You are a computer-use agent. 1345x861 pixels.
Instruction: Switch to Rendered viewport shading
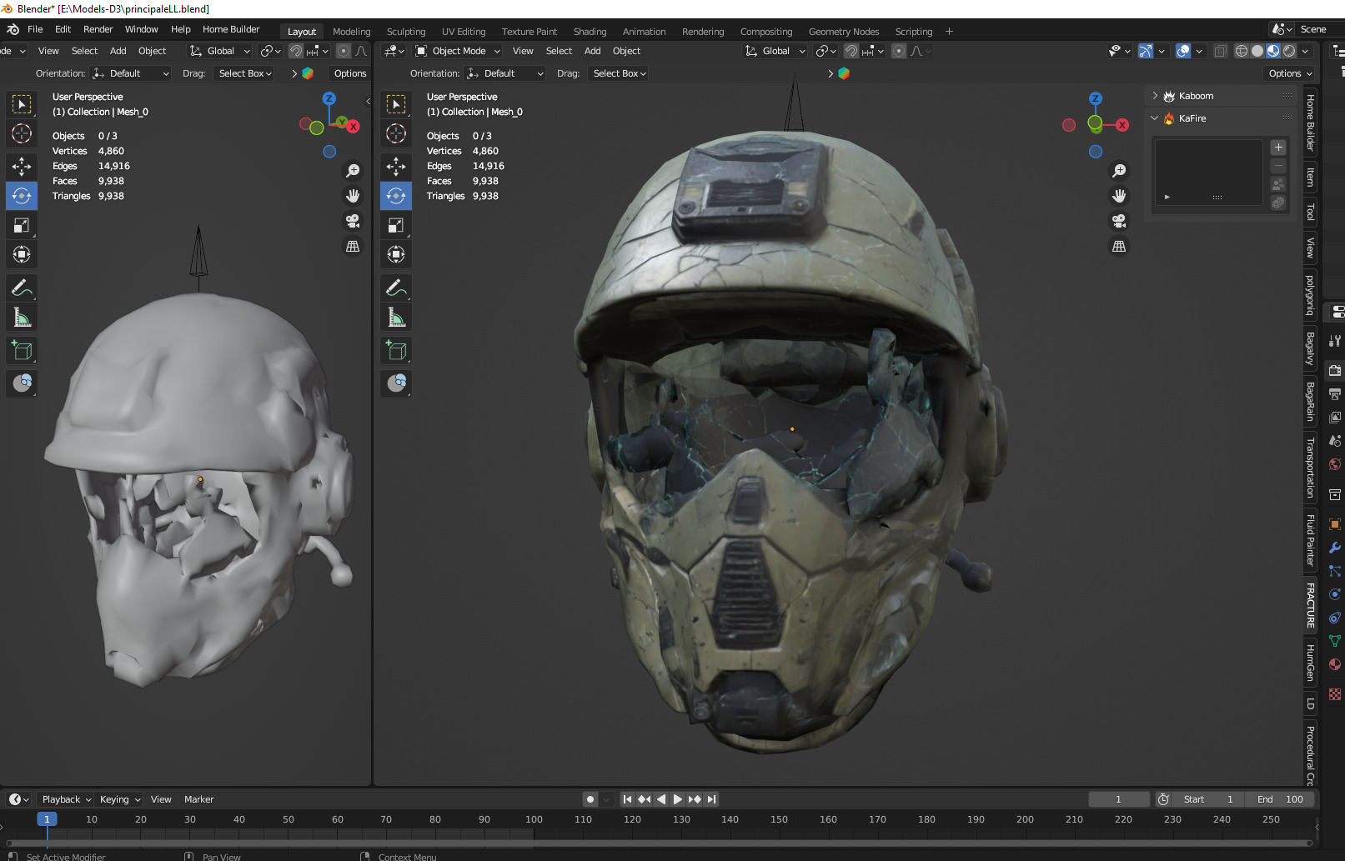[x=1289, y=51]
